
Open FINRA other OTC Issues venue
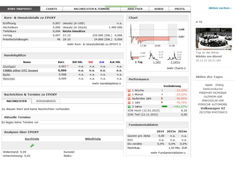tap(20, 70)
